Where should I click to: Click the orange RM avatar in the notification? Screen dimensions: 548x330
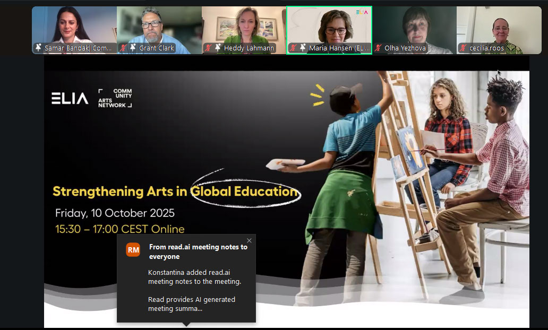[133, 249]
